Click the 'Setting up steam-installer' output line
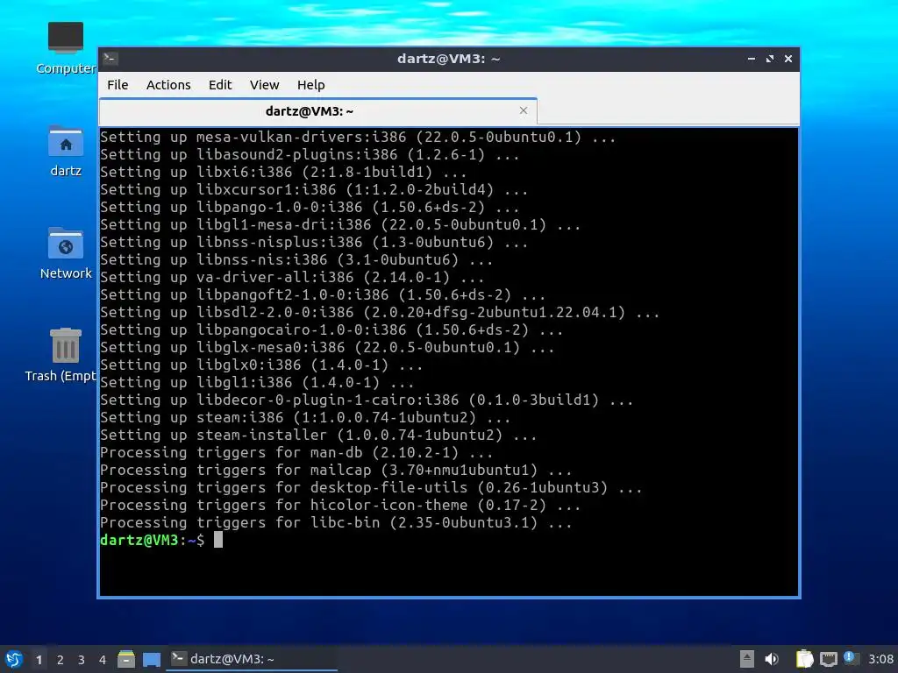 pos(318,435)
